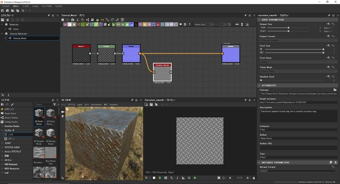This screenshot has width=340, height=184.
Task: Select Tutorial_Metal graph in explorer
Action: coord(20,38)
